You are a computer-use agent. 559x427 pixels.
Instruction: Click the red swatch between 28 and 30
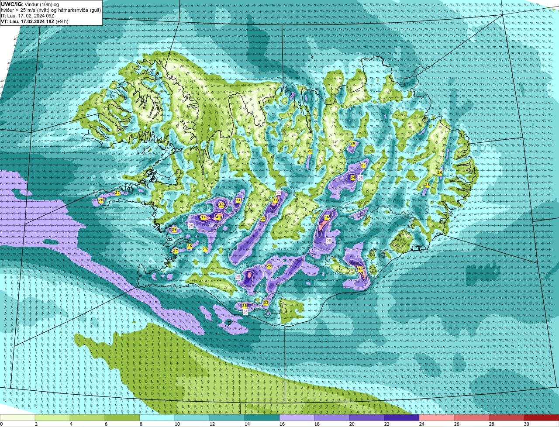point(507,418)
